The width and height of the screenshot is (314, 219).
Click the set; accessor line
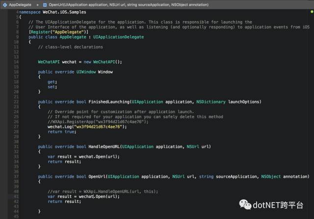52,87
